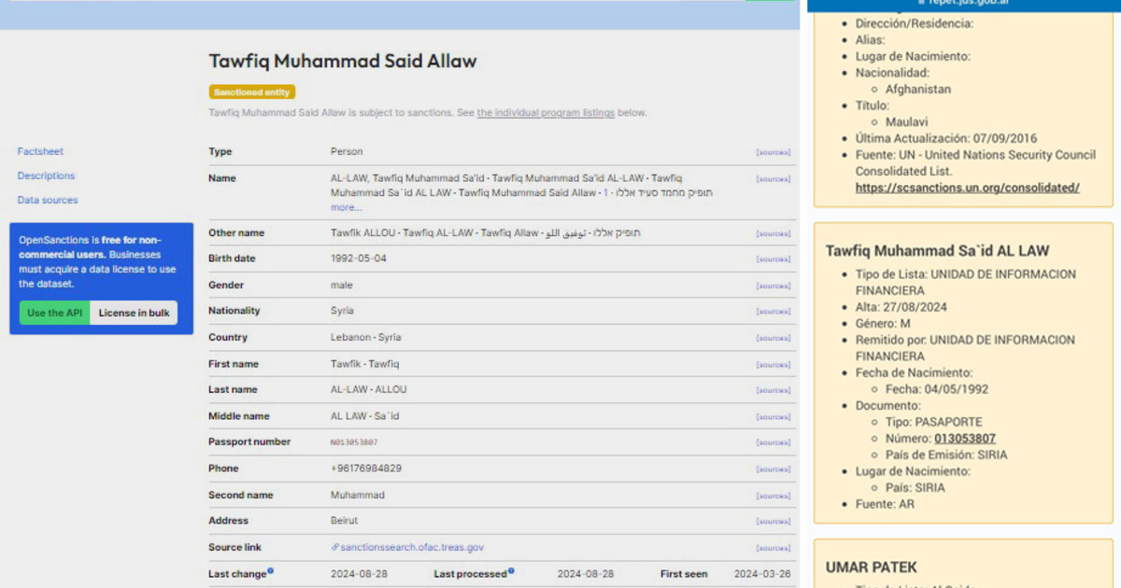This screenshot has height=588, width=1121.
Task: Show sources for the Type row
Action: point(773,152)
